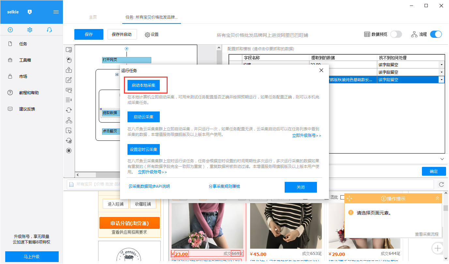Open the 分享采集规则赚钱 link
Viewport: 449px width, 264px height.
[224, 186]
